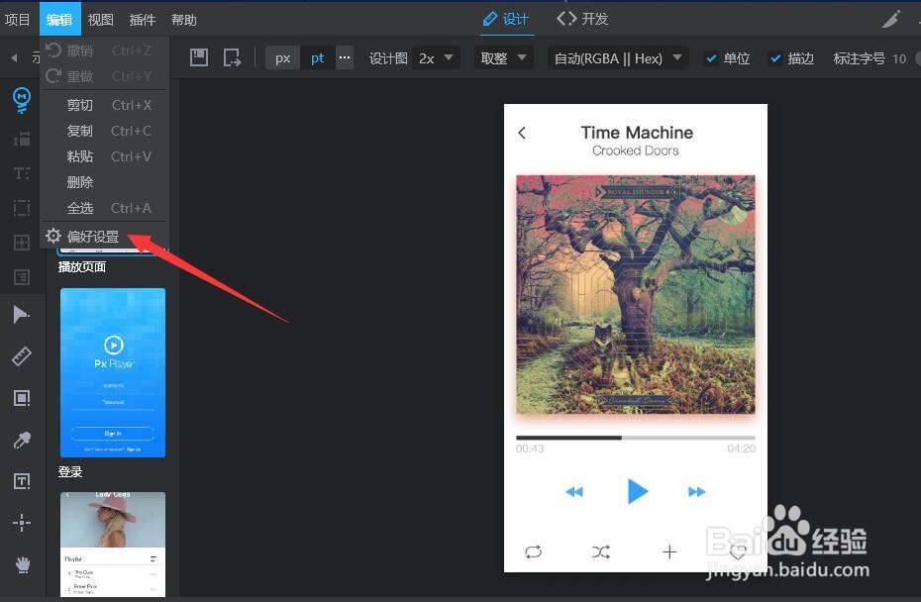Viewport: 921px width, 602px height.
Task: Open the 视图 menu
Action: [100, 20]
